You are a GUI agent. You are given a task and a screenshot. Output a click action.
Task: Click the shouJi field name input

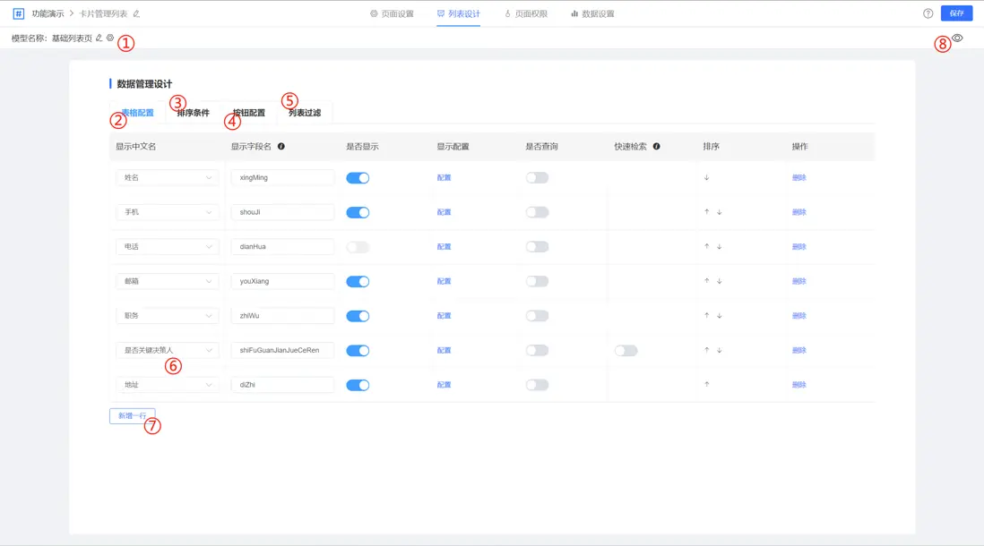coord(282,212)
